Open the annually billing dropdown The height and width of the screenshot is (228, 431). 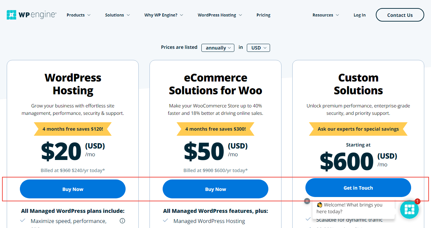coord(218,47)
